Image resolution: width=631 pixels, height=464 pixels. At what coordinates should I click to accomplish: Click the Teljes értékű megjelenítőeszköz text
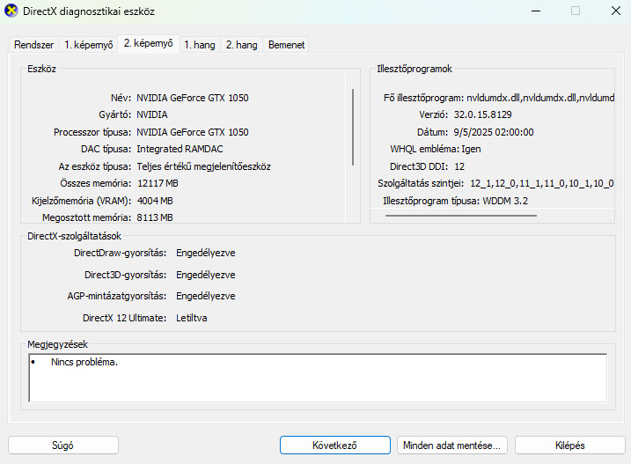(203, 166)
